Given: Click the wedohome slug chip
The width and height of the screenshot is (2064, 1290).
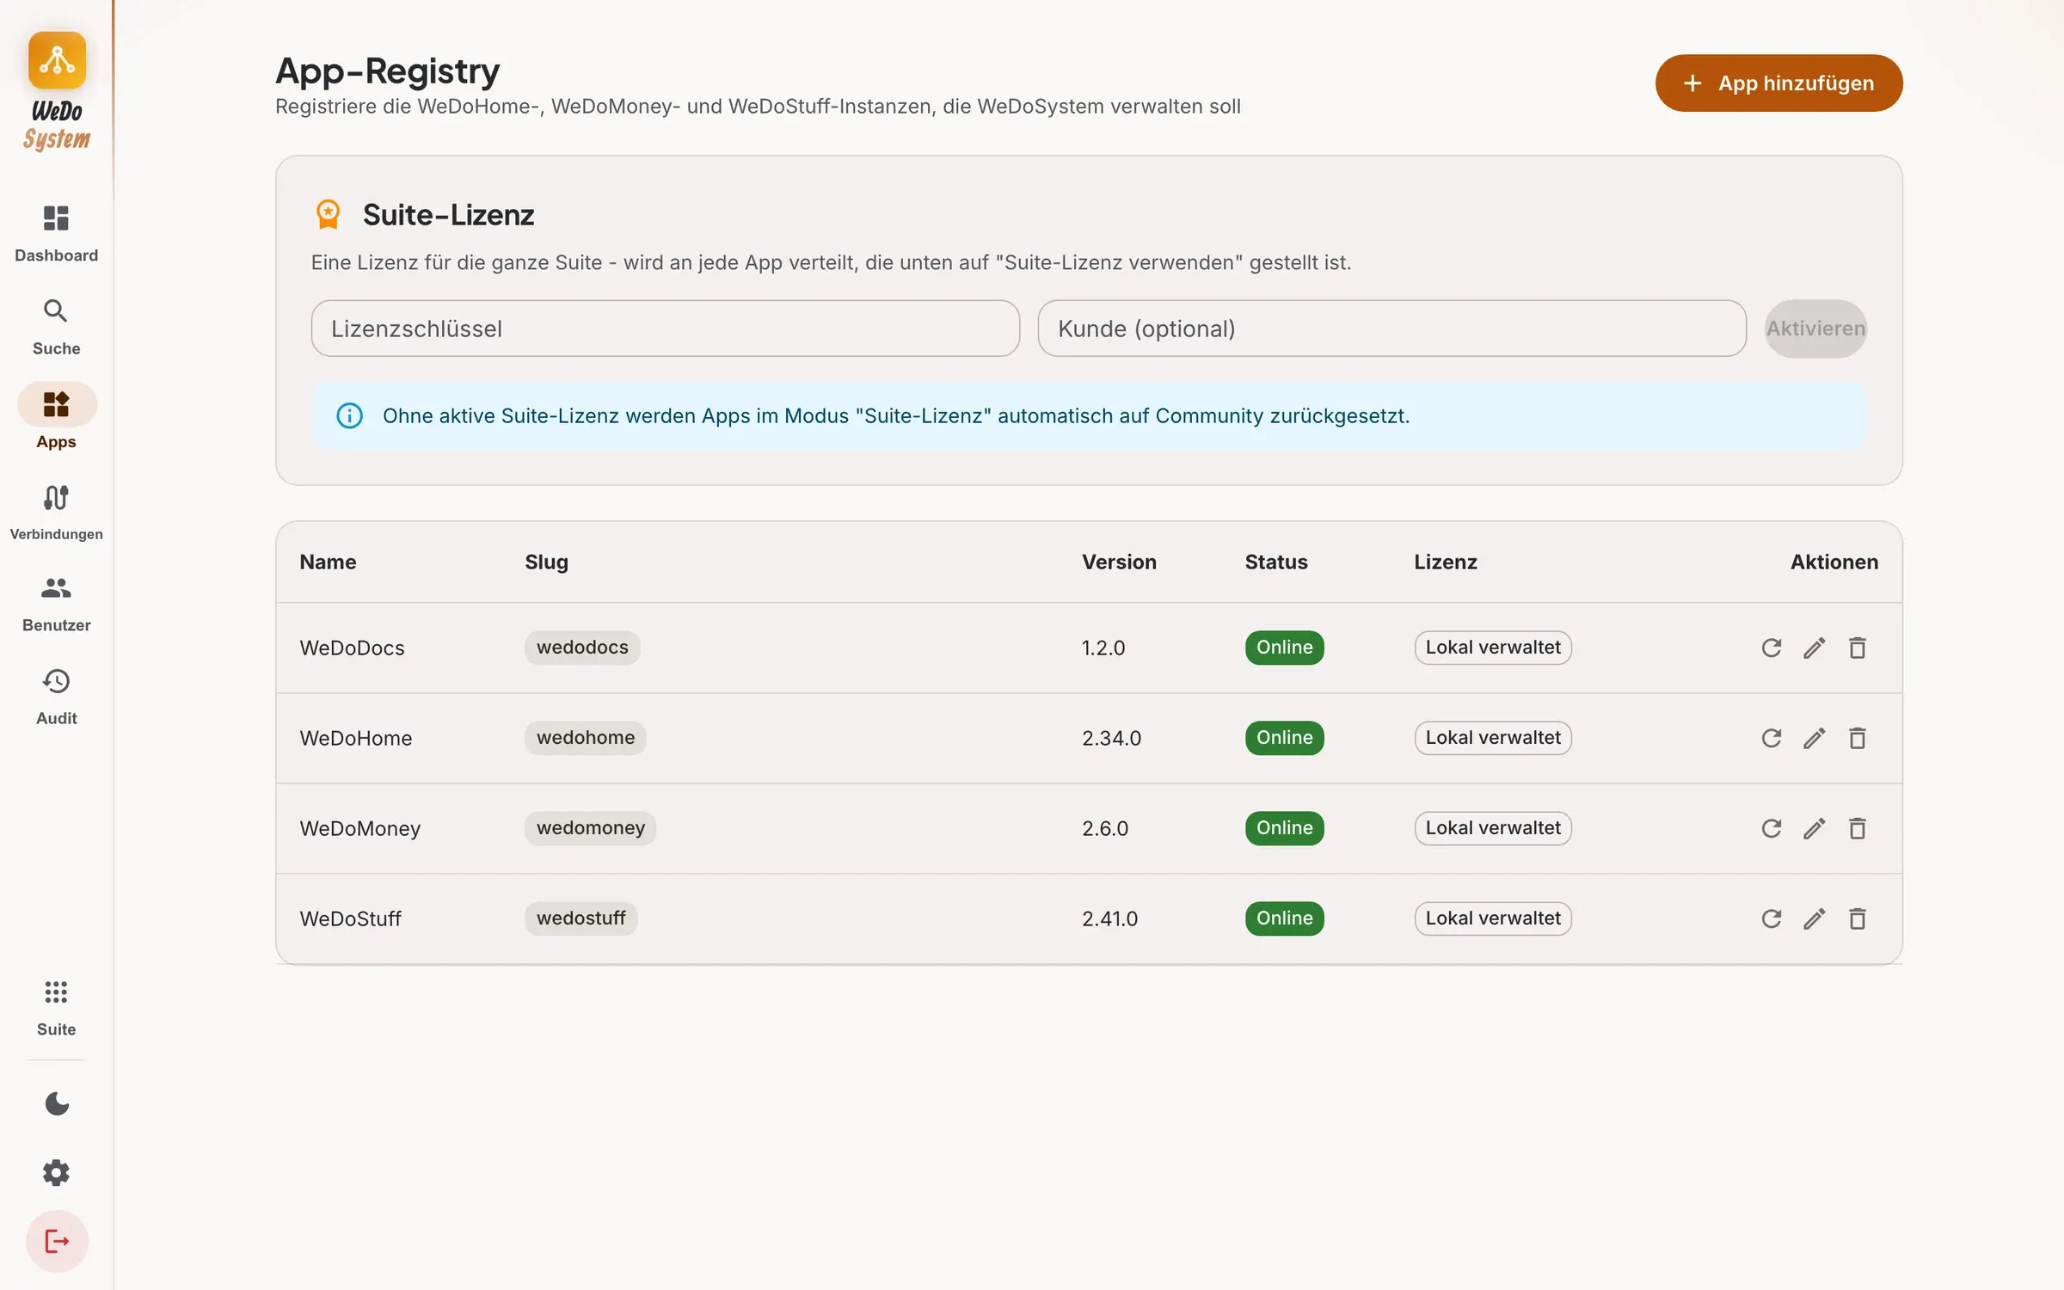Looking at the screenshot, I should [586, 738].
